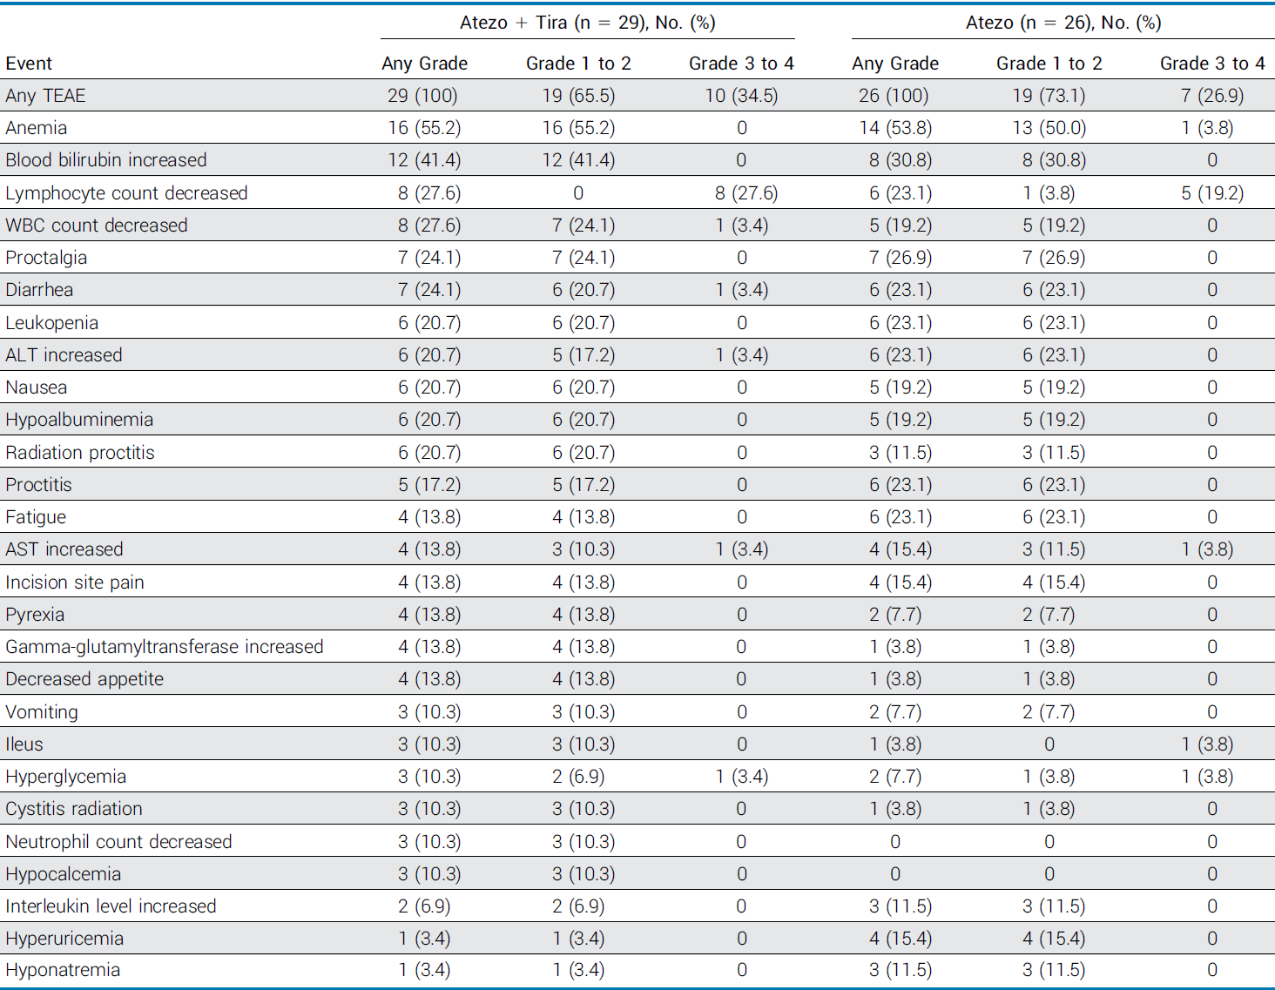Select the 'Anemia' row label
The height and width of the screenshot is (990, 1275).
click(36, 128)
